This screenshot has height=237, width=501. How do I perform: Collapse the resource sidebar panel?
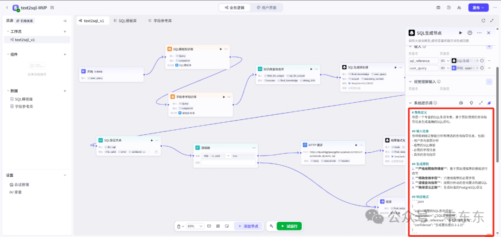click(65, 21)
